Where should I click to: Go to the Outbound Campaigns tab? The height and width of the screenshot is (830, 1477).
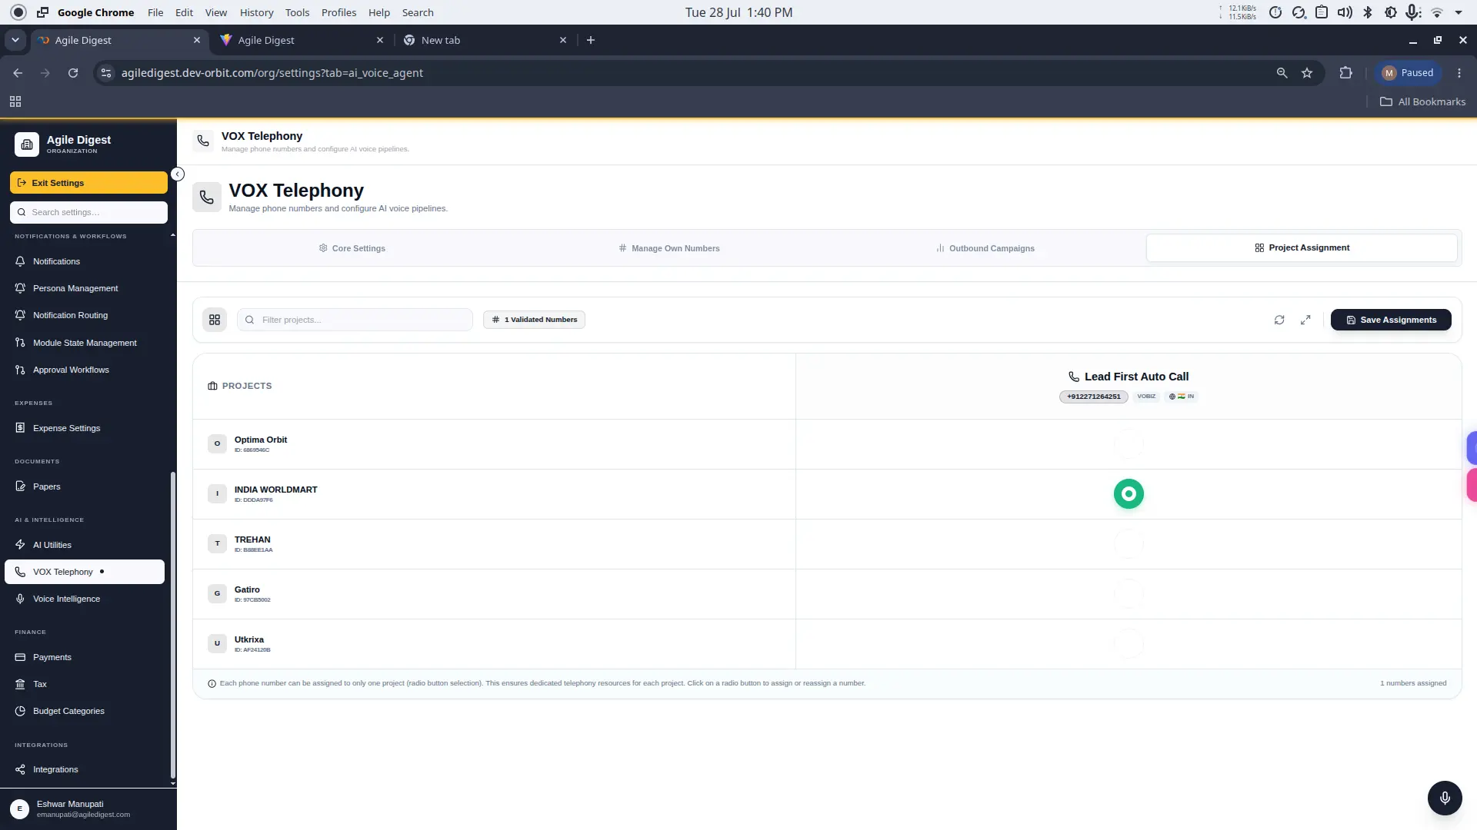coord(985,248)
